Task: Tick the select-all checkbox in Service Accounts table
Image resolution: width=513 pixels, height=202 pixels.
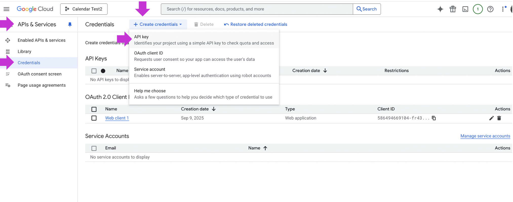Action: tap(94, 148)
